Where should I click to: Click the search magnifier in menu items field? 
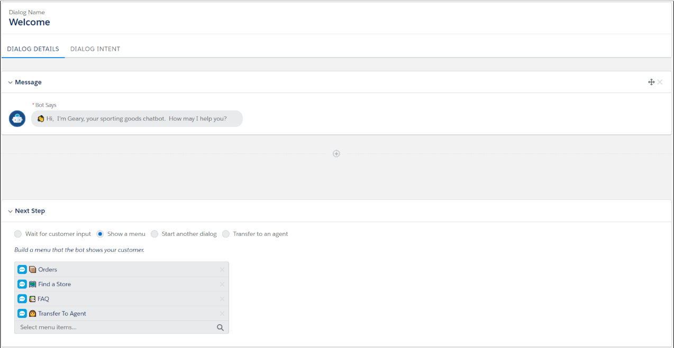(220, 327)
